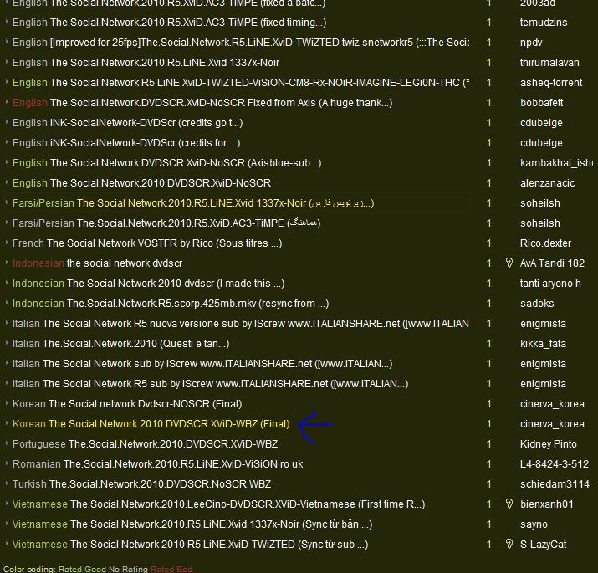Viewport: 598px width, 573px height.
Task: Click cinerva_korea on the DVDSCR.XViD-WBZ row
Action: pos(552,424)
